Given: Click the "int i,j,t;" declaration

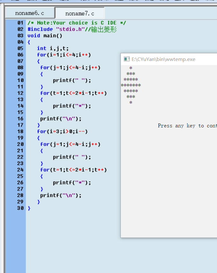Looking at the screenshot, I should point(53,49).
